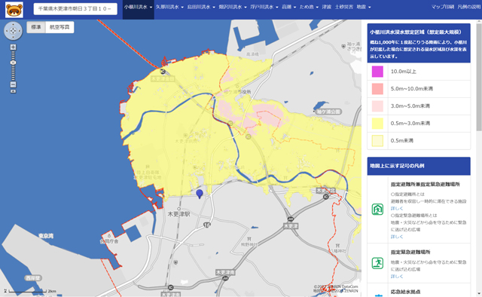
Task: Pan the map right with the compass arrow
Action: (x=20, y=31)
